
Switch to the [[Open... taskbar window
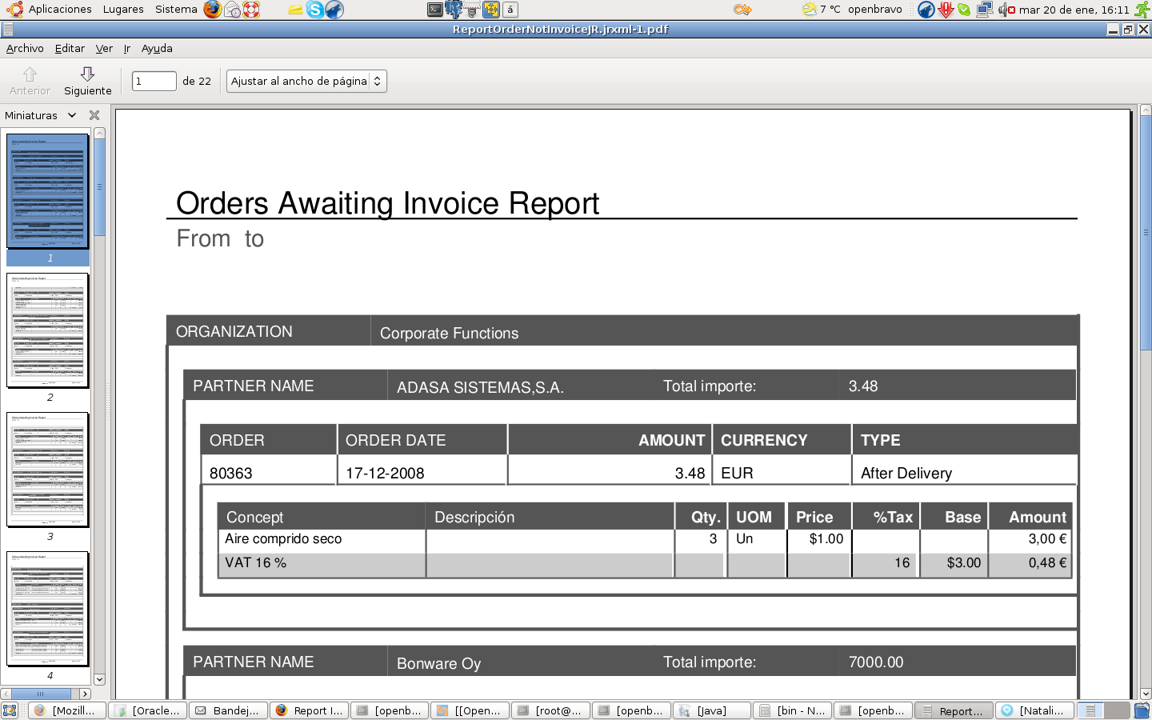point(470,710)
